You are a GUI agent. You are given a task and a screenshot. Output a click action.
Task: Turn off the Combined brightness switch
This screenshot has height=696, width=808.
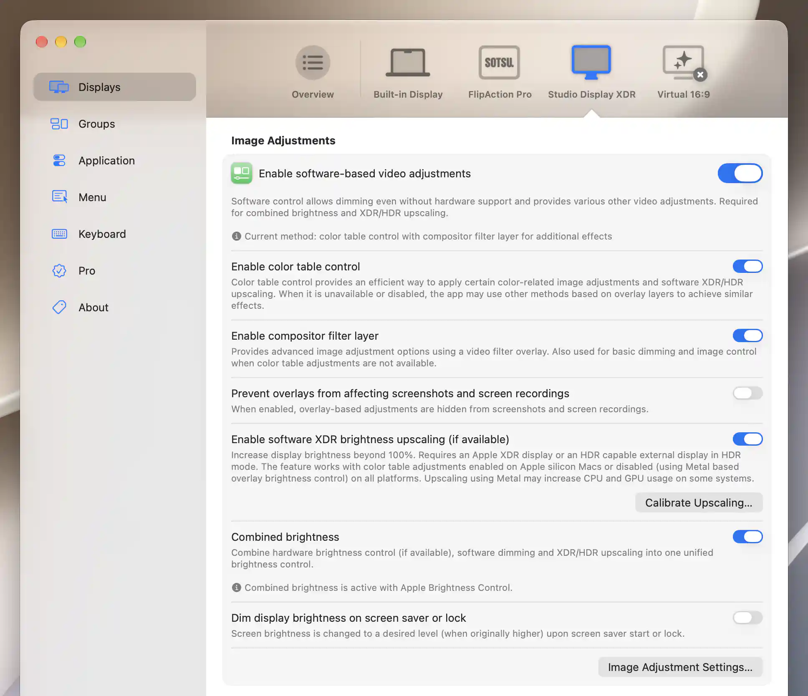747,537
